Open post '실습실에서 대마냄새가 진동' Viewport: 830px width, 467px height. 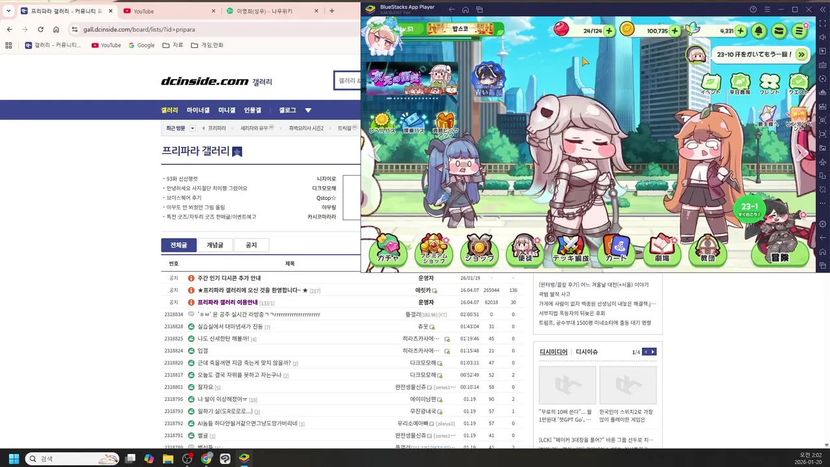click(x=230, y=326)
